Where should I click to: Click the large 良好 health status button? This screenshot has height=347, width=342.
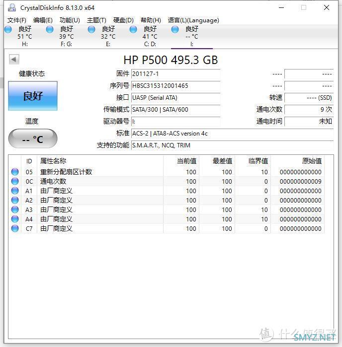(33, 96)
